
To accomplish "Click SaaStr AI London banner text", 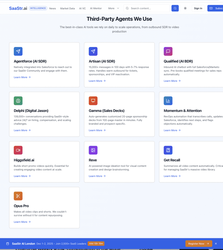I will tap(23, 243).
